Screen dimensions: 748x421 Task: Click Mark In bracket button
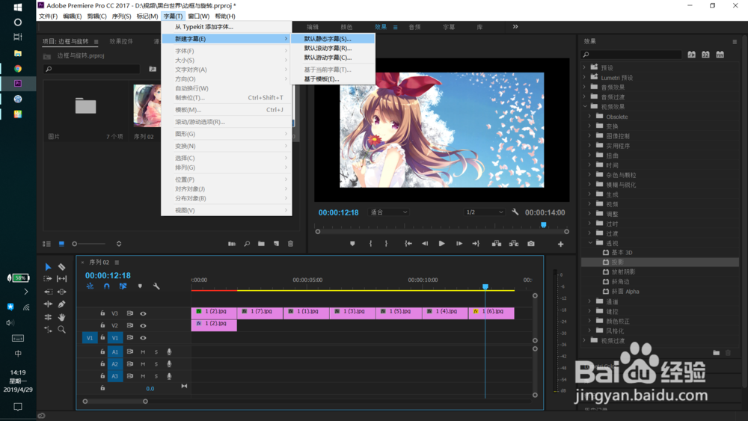[x=371, y=244]
